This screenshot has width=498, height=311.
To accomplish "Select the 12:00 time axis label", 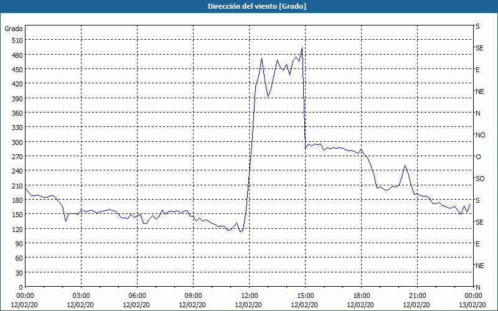I will pos(250,296).
